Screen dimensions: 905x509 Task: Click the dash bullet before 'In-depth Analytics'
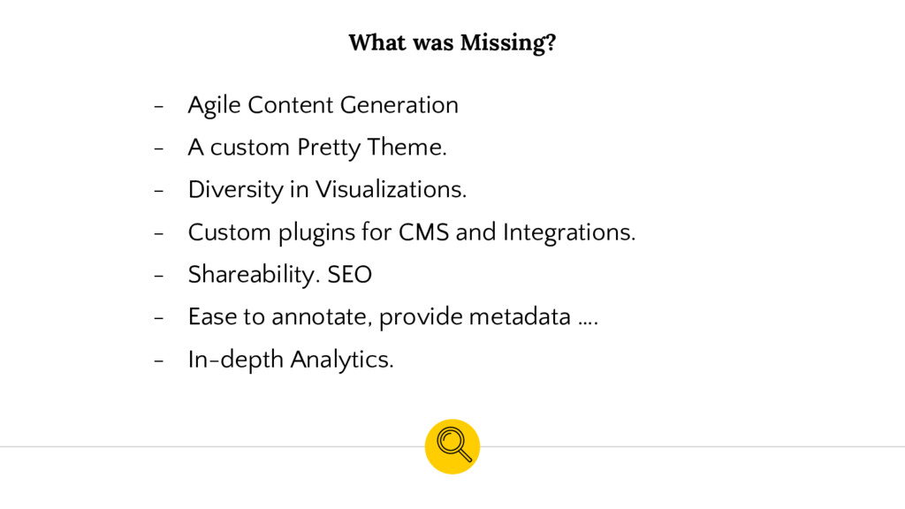point(159,361)
